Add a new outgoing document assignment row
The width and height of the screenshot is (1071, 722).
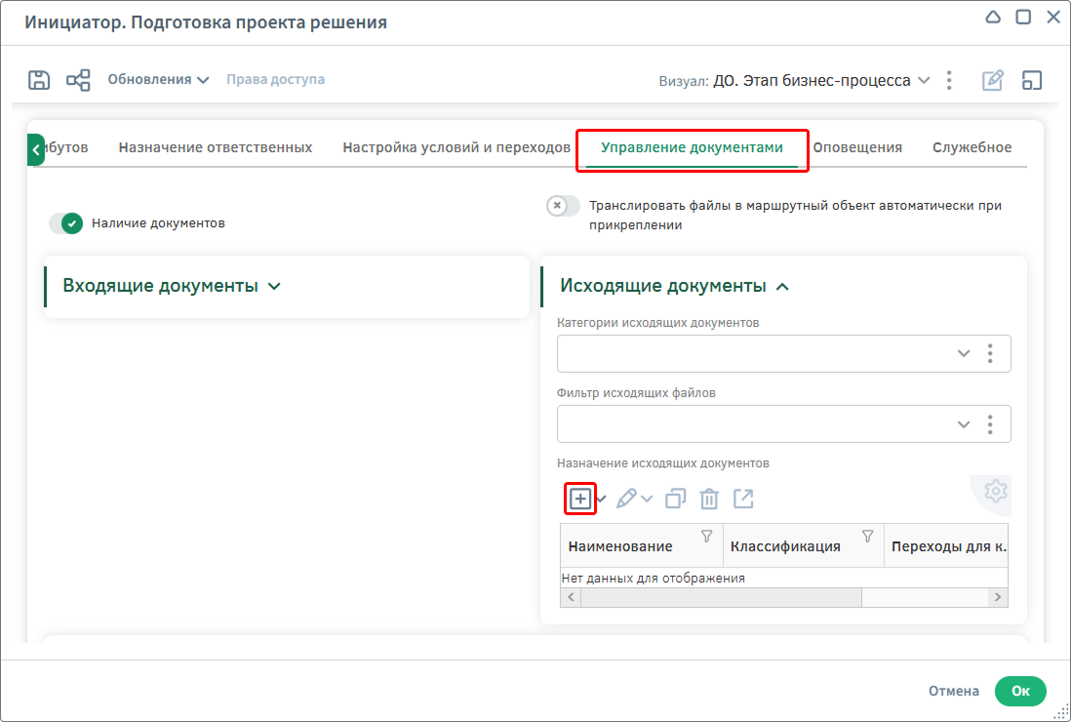[580, 499]
